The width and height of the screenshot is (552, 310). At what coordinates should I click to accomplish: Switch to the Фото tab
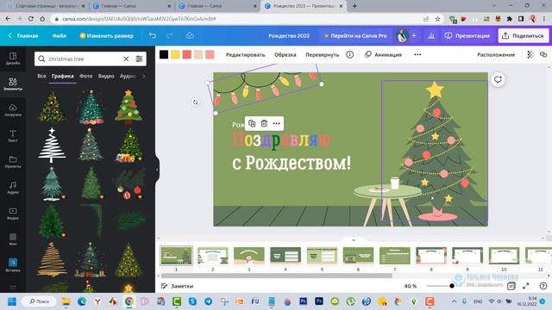coord(86,76)
